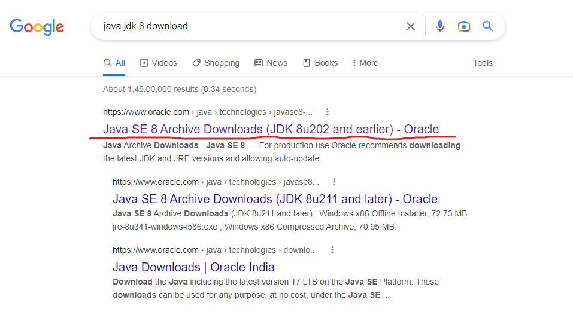This screenshot has height=324, width=573.
Task: Select the All results tab
Action: [x=114, y=63]
